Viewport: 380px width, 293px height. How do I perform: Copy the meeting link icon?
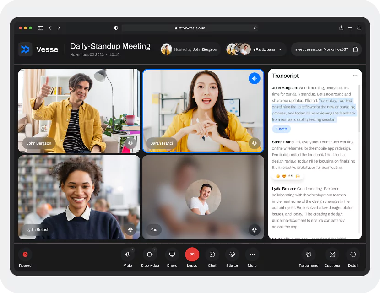[x=355, y=49]
